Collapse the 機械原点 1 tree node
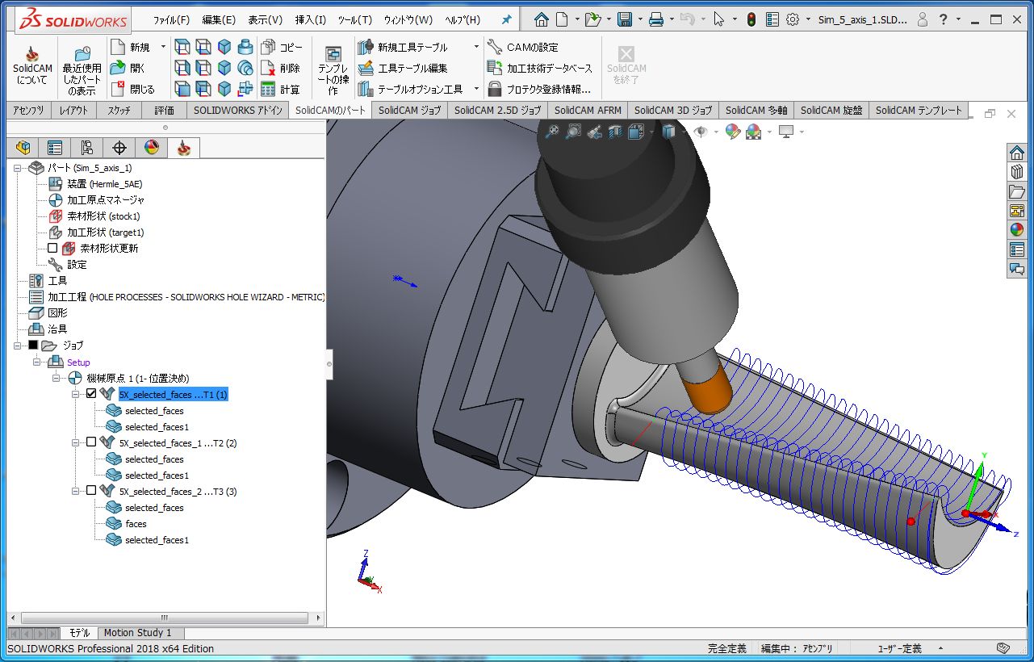 [57, 378]
